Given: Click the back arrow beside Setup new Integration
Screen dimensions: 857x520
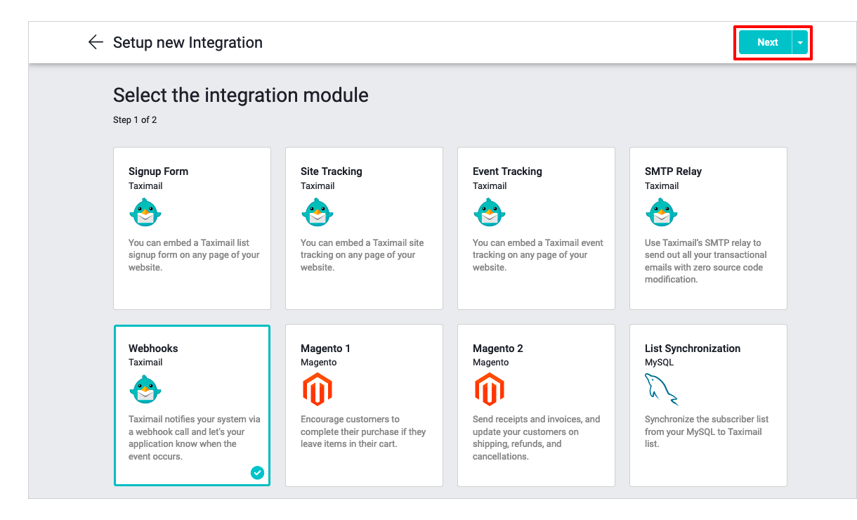Looking at the screenshot, I should [x=96, y=42].
